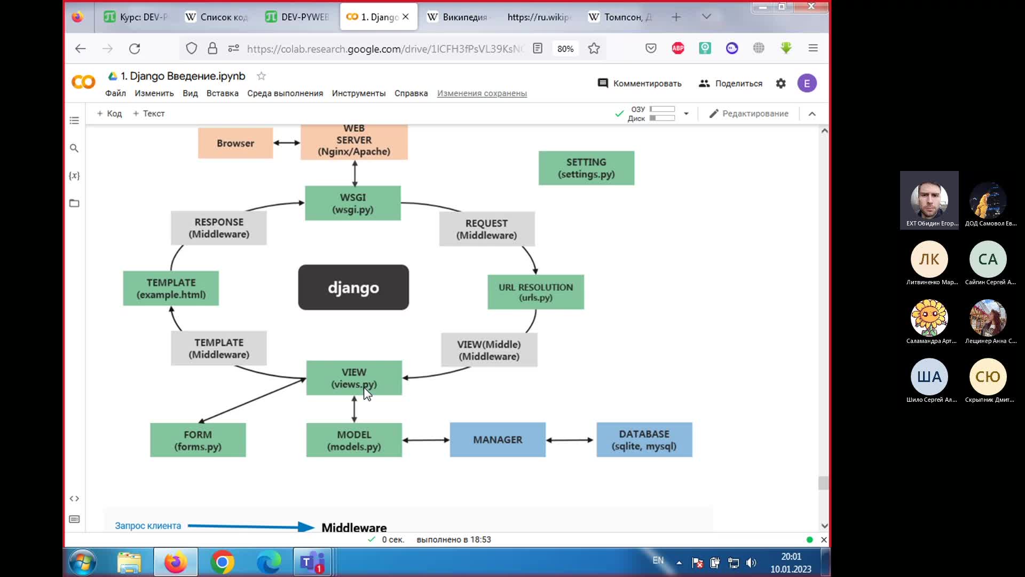1025x577 pixels.
Task: Open the Справка menu
Action: coord(411,93)
